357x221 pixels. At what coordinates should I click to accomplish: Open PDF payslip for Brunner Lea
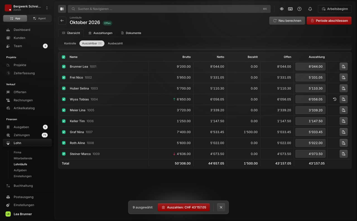coord(344,67)
